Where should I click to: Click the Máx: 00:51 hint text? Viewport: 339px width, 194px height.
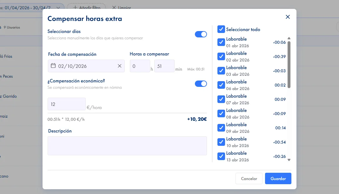(196, 69)
